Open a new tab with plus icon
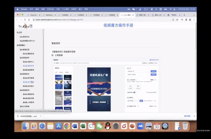The width and height of the screenshot is (211, 139). 184,15
